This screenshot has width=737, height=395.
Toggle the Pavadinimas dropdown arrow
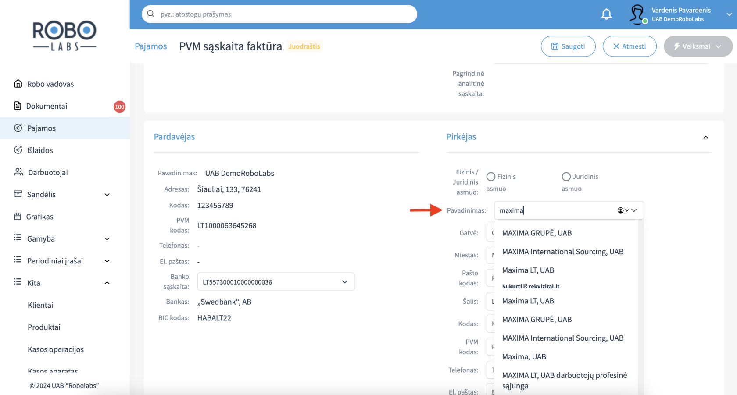click(634, 210)
